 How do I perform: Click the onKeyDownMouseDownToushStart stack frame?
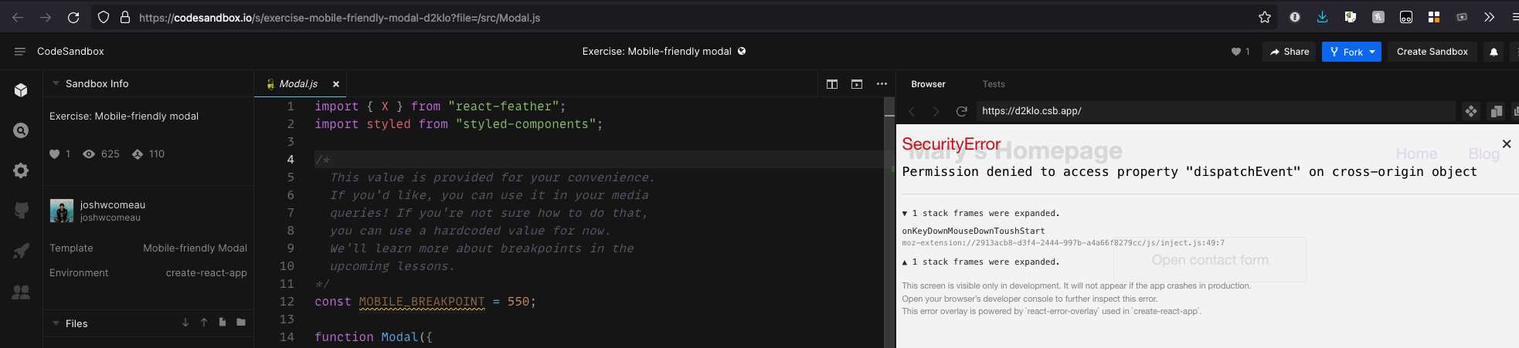point(974,231)
